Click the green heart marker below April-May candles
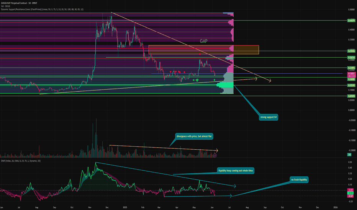 pos(197,80)
